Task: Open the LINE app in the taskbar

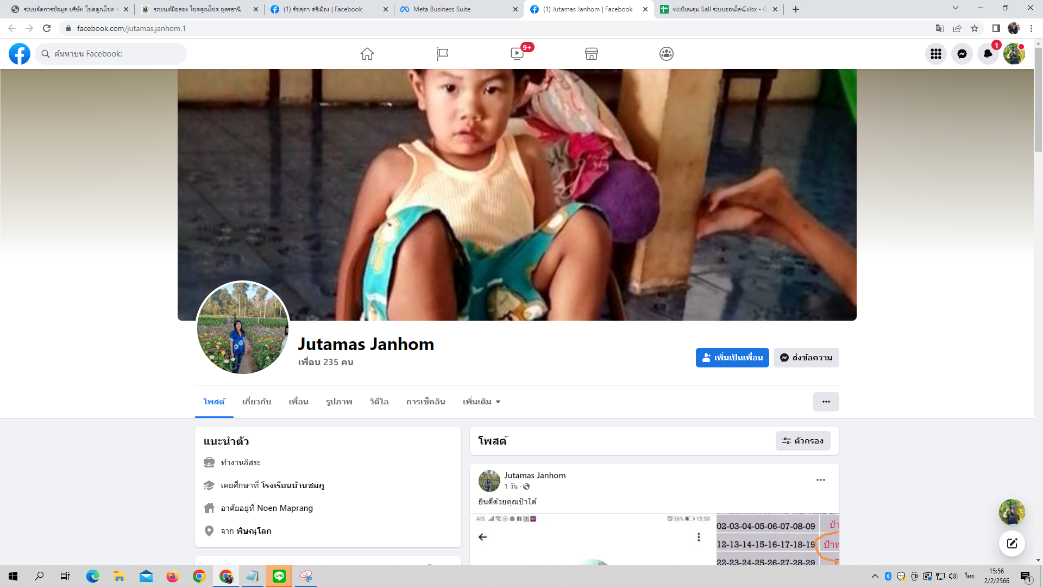Action: (x=279, y=576)
